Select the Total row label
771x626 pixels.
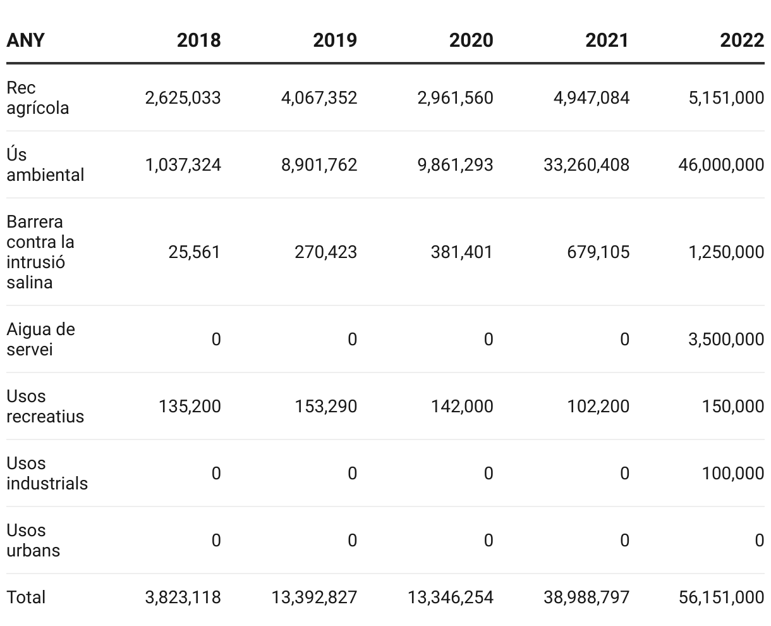(x=26, y=597)
